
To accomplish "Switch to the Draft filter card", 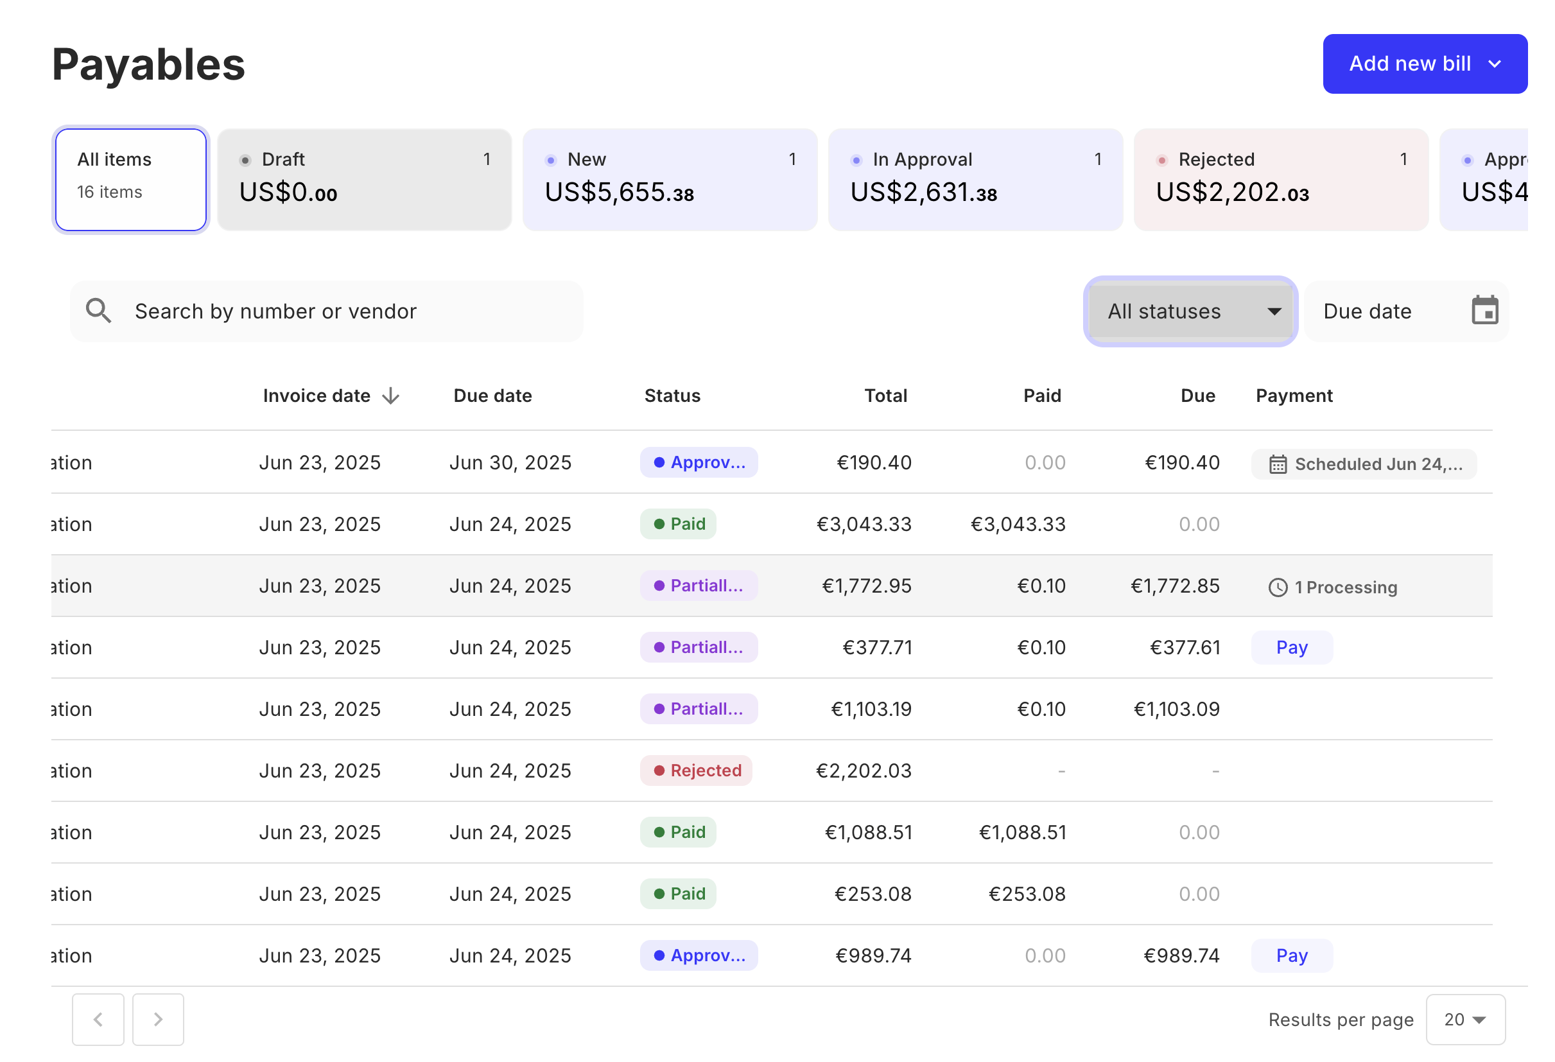I will pos(363,178).
